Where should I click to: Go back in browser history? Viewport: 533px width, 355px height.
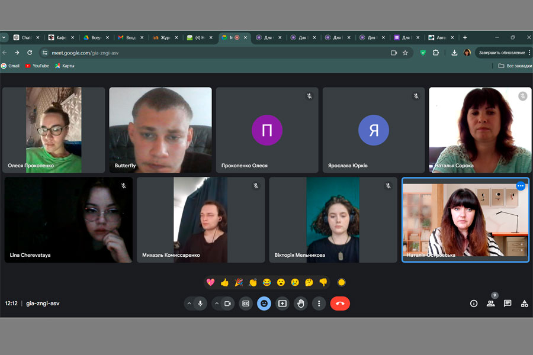[x=4, y=53]
